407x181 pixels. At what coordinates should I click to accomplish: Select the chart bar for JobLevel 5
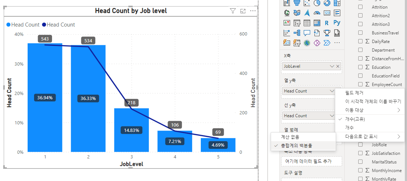coord(218,145)
